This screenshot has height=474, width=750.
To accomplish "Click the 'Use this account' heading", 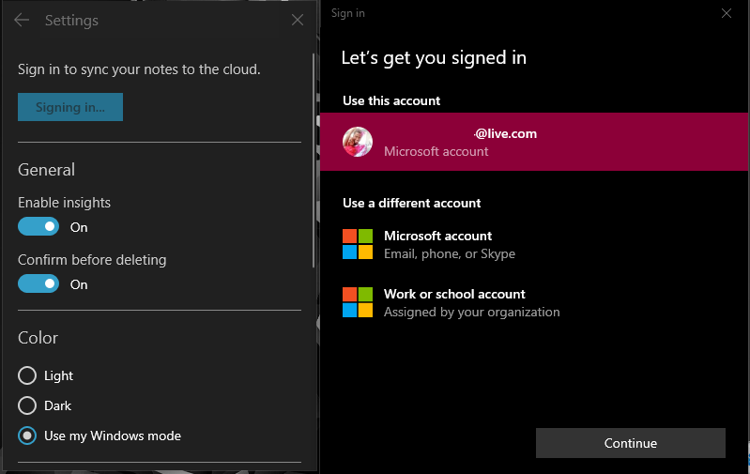I will (391, 100).
